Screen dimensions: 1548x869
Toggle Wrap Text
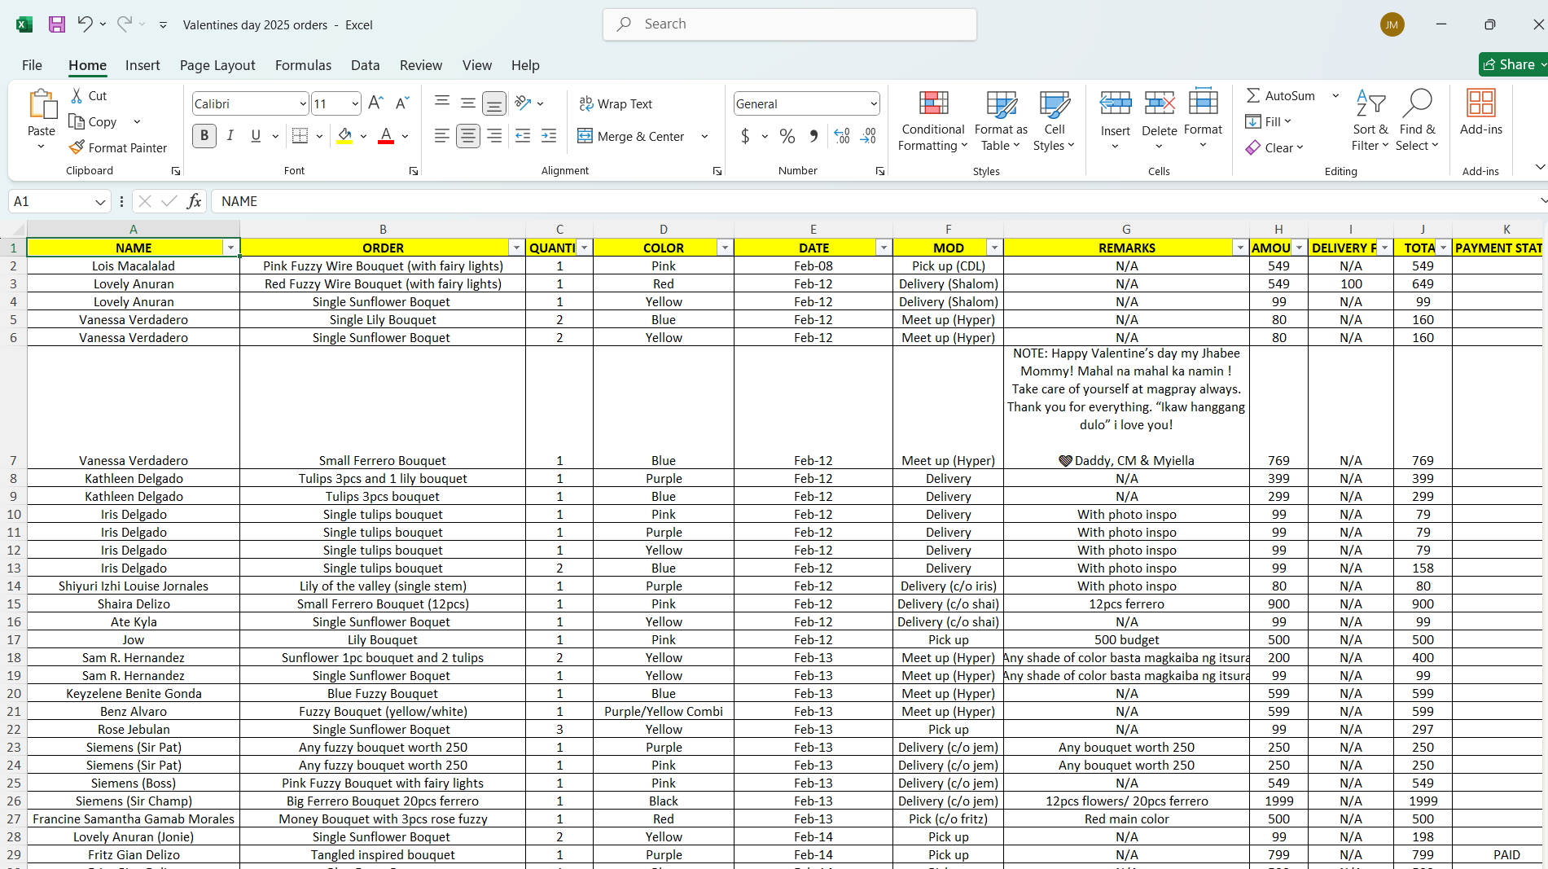tap(616, 103)
